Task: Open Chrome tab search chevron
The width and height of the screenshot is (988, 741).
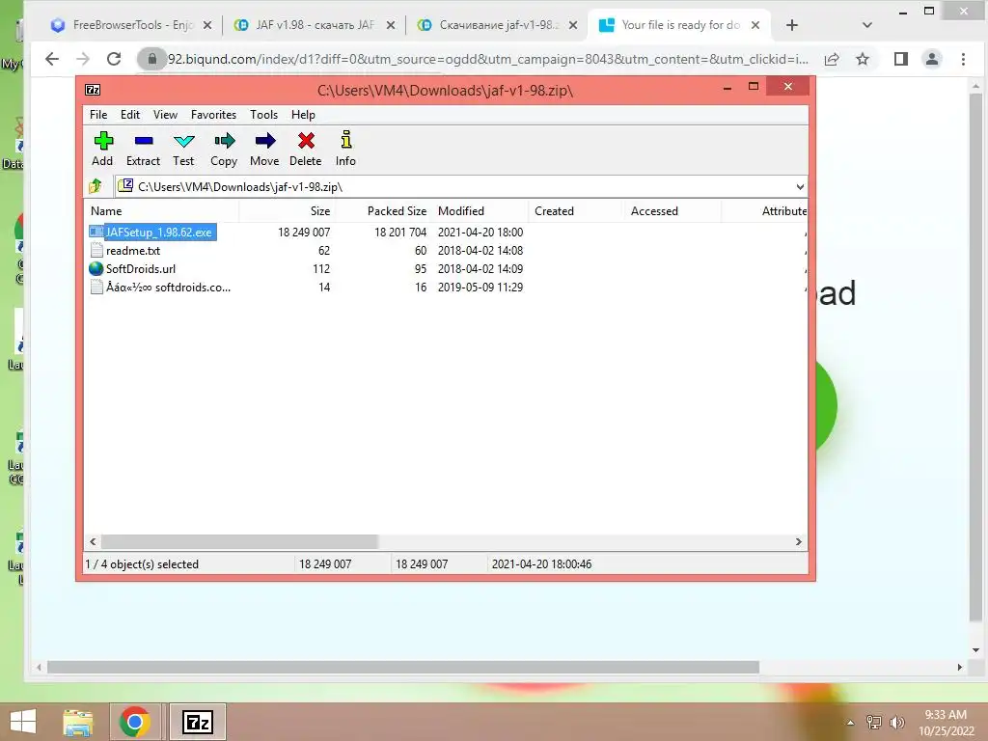Action: coord(867,25)
